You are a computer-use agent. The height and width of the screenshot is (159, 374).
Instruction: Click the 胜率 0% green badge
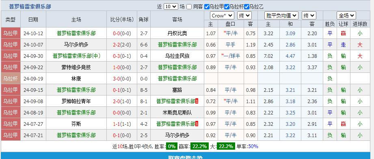pyautogui.click(x=171, y=146)
